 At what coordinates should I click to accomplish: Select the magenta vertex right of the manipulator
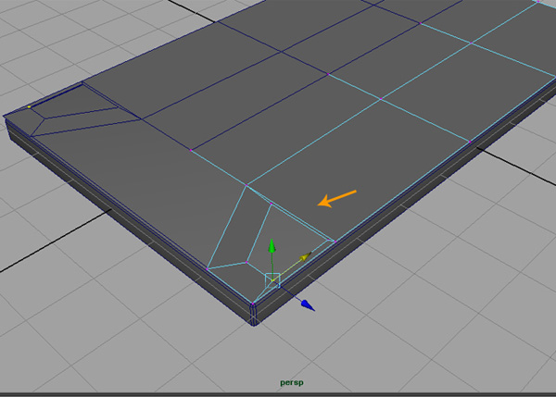[333, 240]
